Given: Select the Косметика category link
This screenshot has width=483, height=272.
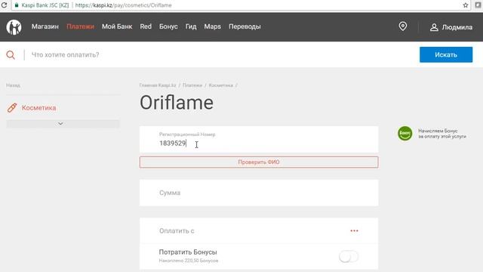Looking at the screenshot, I should pos(38,108).
